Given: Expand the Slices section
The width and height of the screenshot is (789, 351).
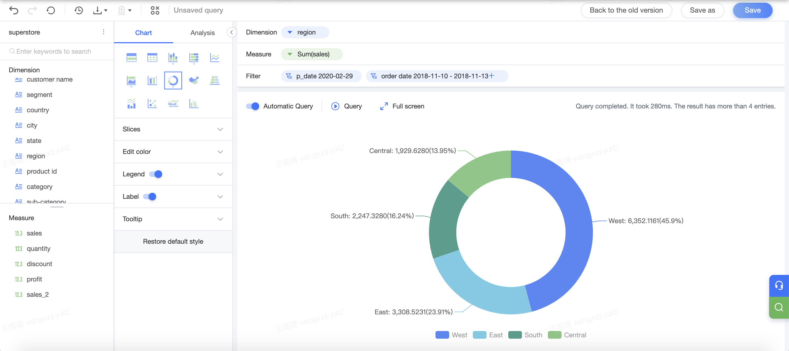Looking at the screenshot, I should tap(173, 129).
